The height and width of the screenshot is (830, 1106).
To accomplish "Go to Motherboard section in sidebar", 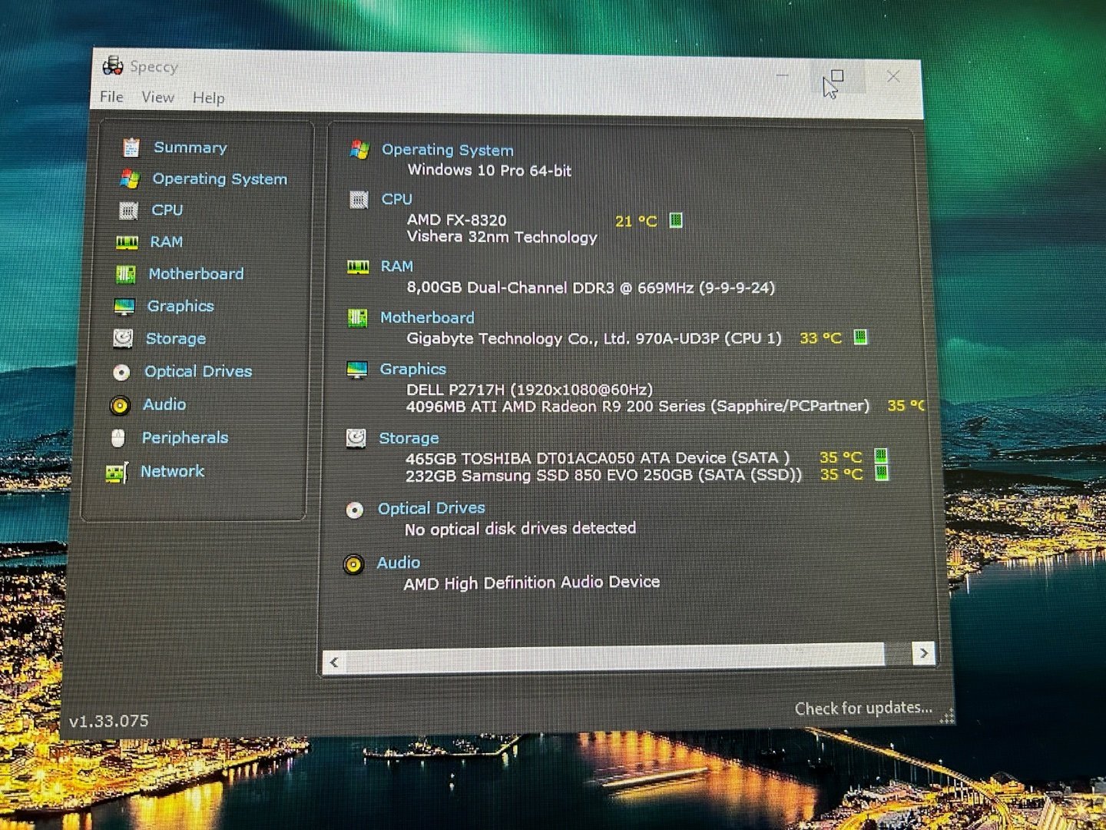I will click(x=196, y=274).
